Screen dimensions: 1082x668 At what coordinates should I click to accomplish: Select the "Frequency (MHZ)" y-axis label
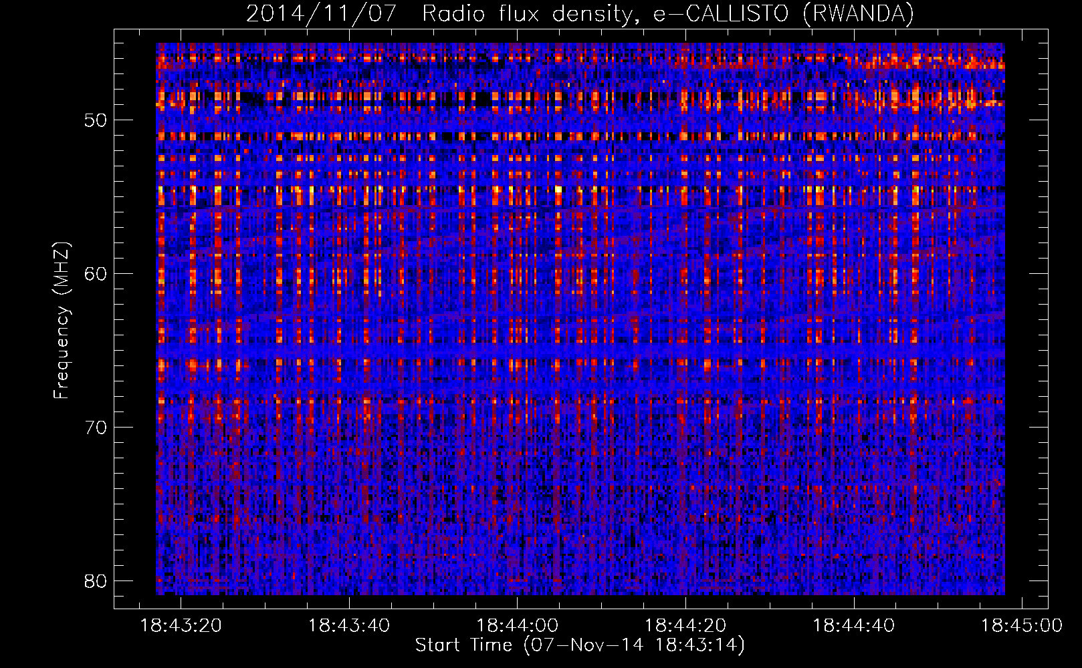[x=62, y=320]
